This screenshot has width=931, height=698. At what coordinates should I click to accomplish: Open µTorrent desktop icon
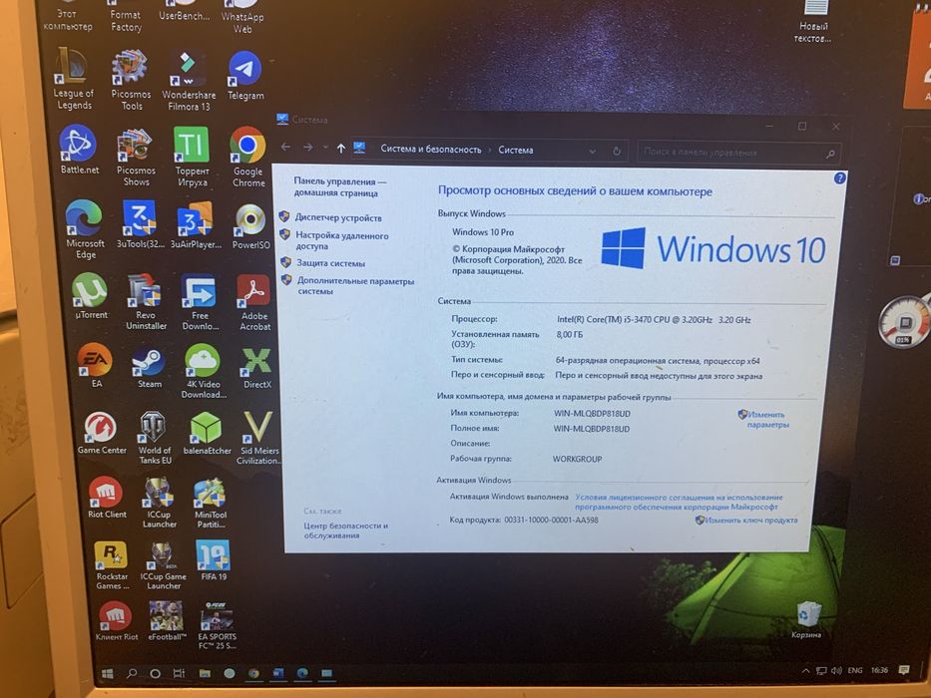(90, 295)
